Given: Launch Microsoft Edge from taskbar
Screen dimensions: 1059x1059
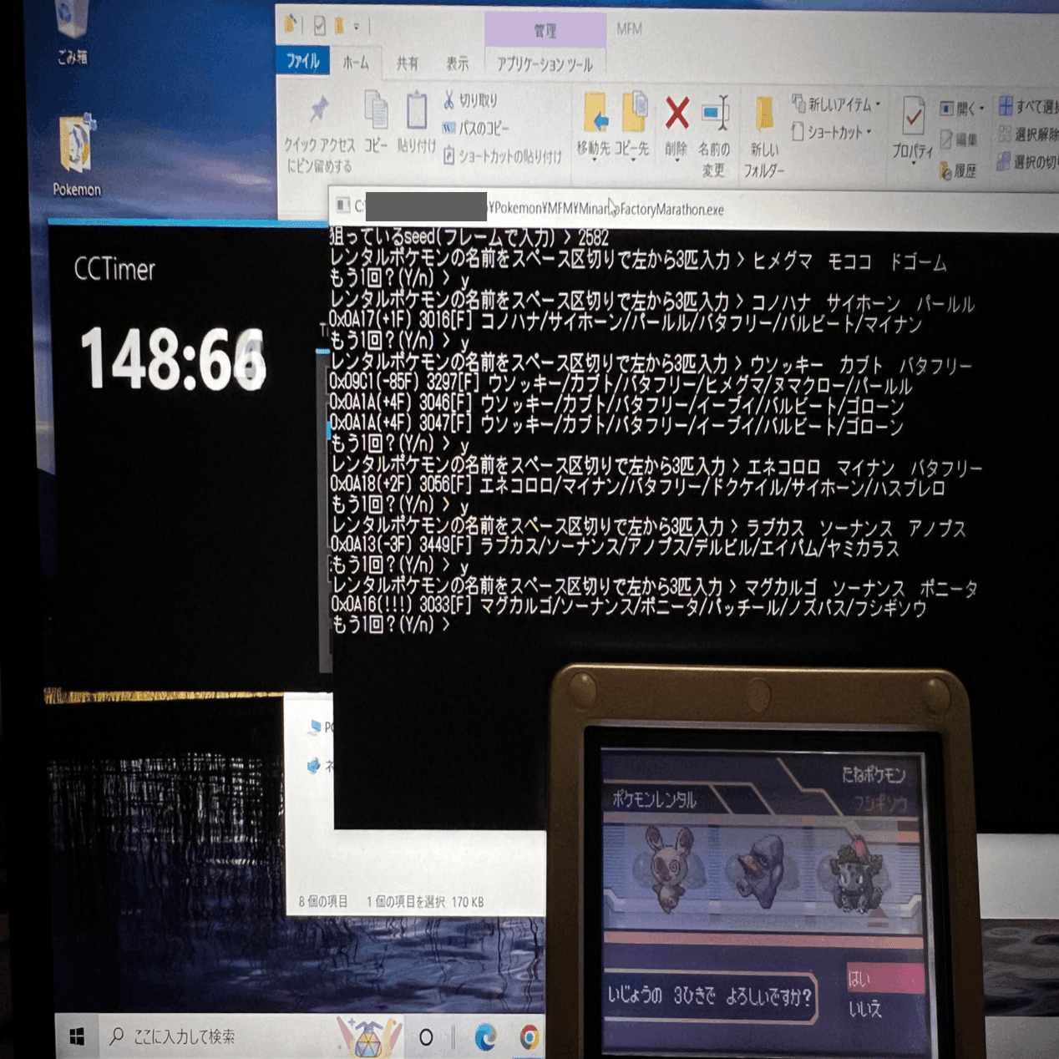Looking at the screenshot, I should point(485,1037).
